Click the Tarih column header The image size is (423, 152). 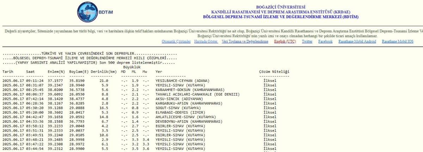pyautogui.click(x=8, y=72)
